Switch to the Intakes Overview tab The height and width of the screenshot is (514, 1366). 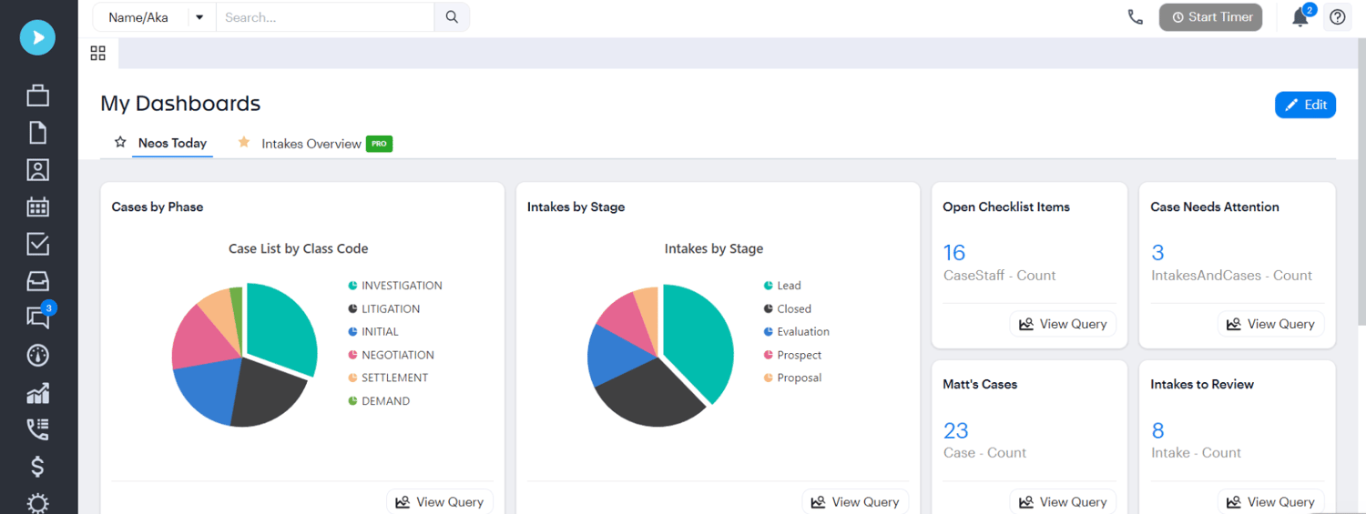pos(311,144)
